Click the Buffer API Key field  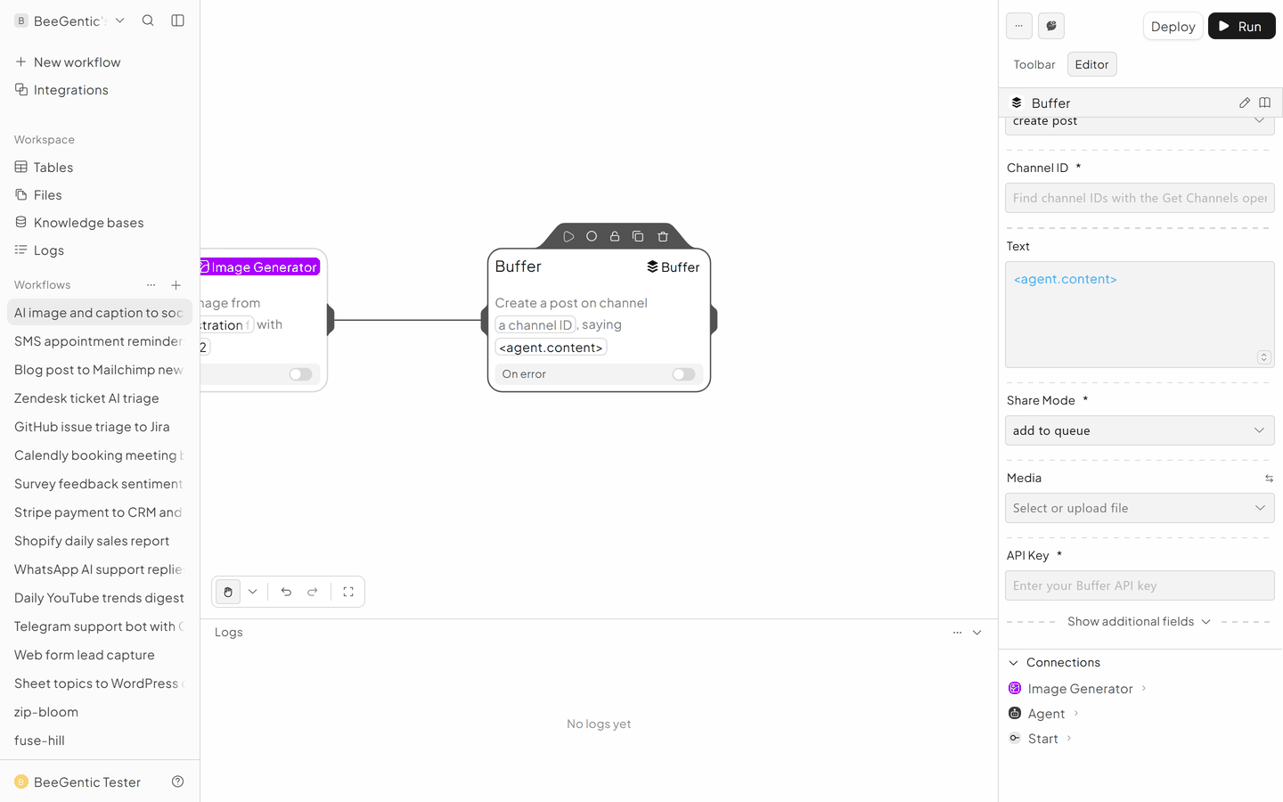click(1140, 585)
